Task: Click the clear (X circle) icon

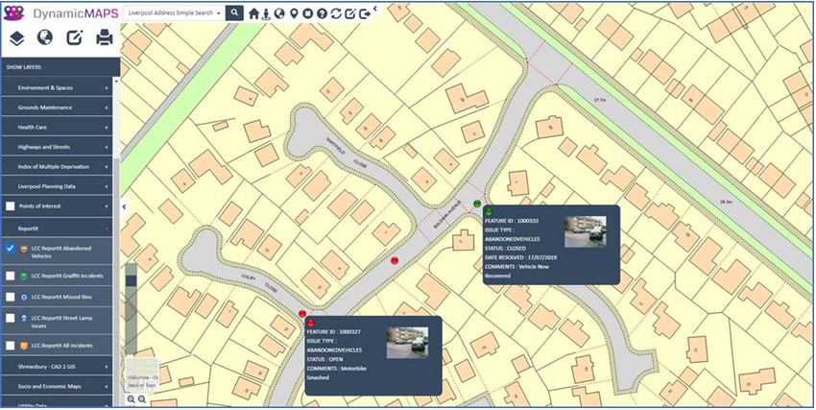Action: click(x=307, y=13)
